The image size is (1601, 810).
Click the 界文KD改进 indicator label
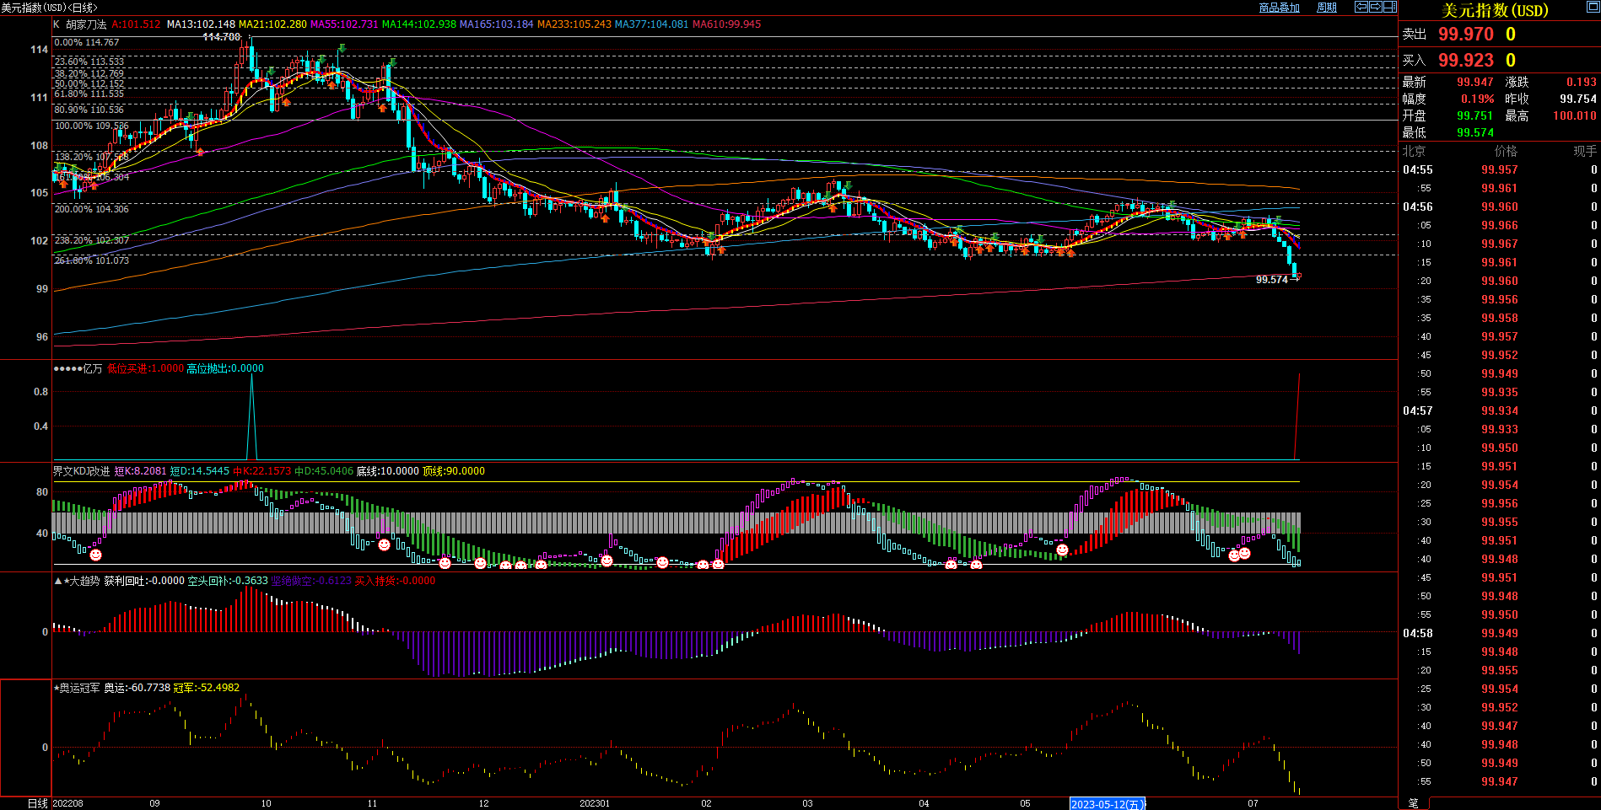coord(81,471)
